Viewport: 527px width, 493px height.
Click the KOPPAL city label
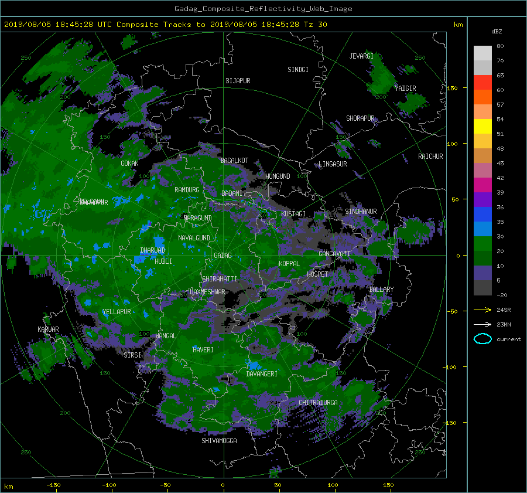click(289, 264)
